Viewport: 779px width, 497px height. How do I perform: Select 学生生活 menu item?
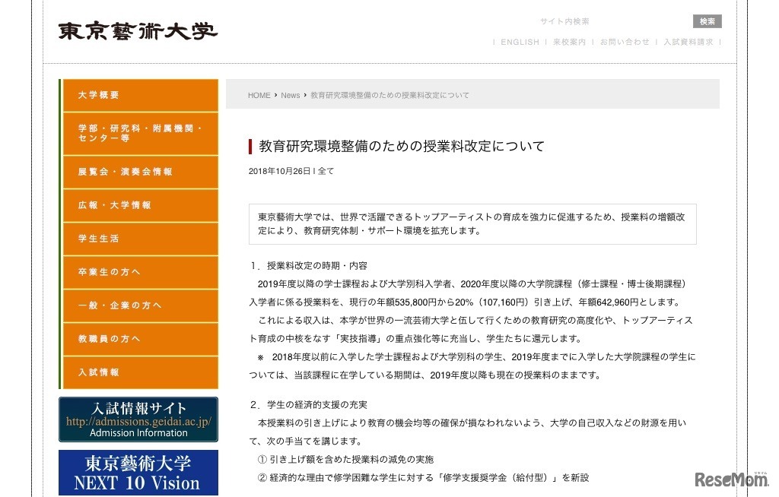pyautogui.click(x=141, y=239)
